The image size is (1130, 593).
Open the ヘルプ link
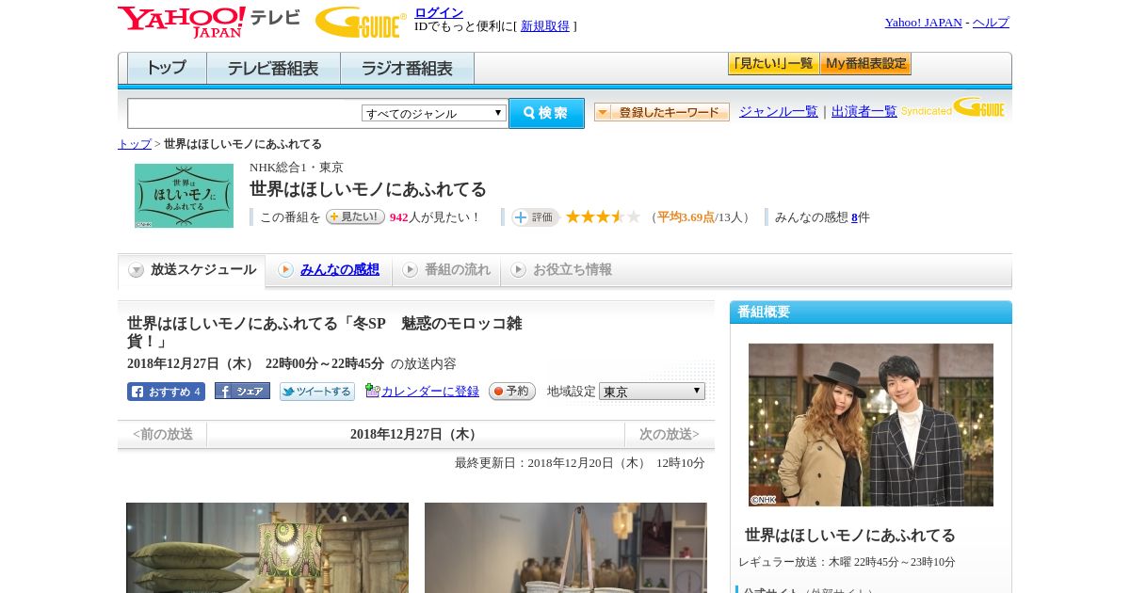click(x=991, y=23)
